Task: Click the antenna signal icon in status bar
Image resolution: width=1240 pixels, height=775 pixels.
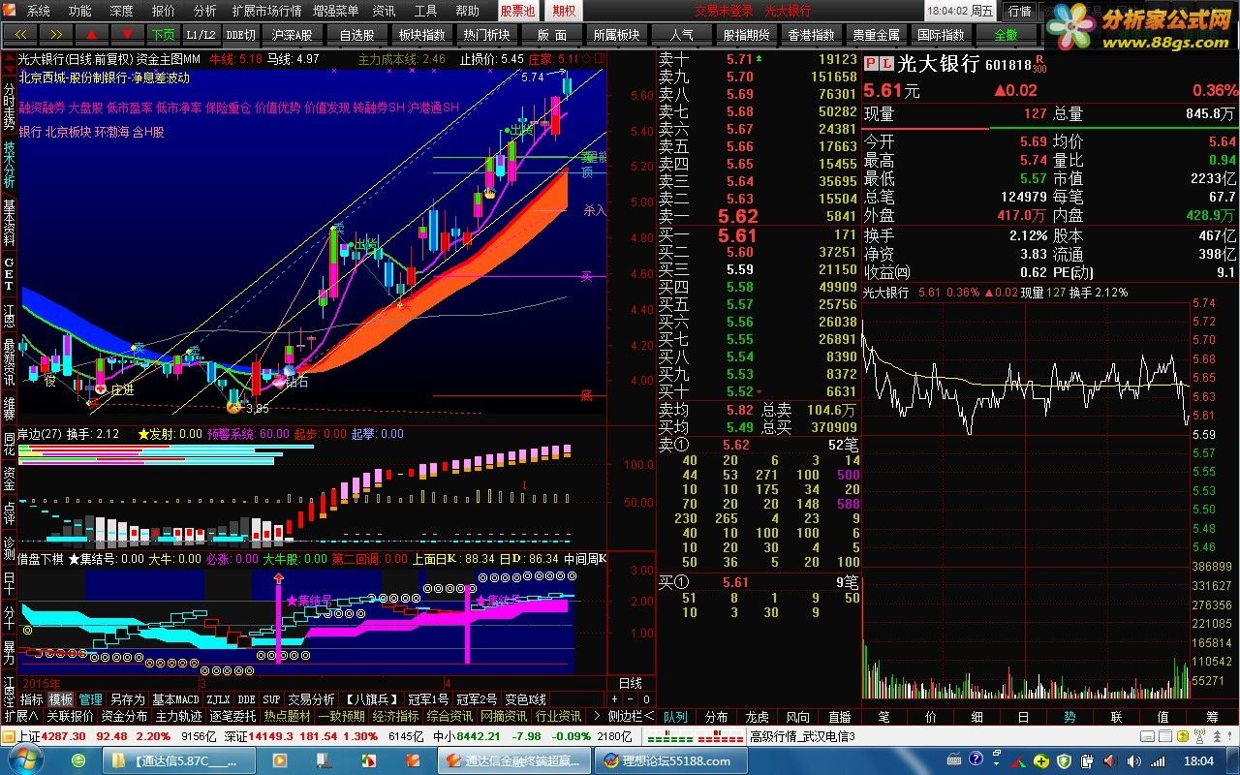Action: [x=1199, y=736]
